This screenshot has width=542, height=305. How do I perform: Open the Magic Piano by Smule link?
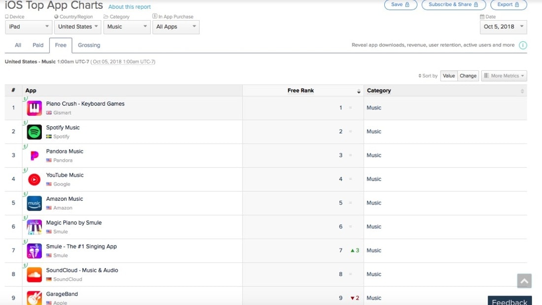74,222
